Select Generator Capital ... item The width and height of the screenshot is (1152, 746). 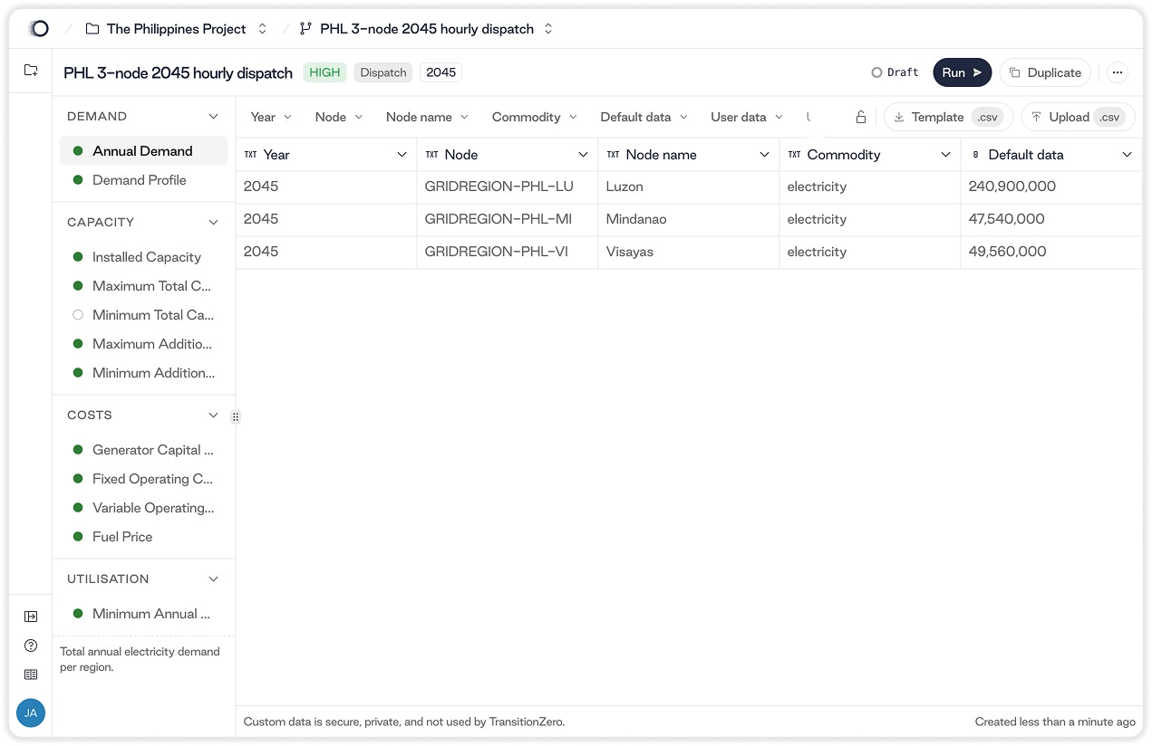(144, 450)
